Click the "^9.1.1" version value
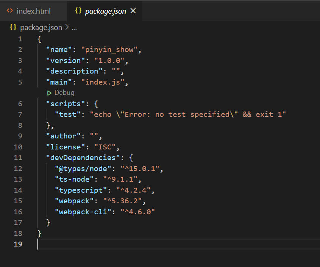This screenshot has height=267, width=320. 120,179
